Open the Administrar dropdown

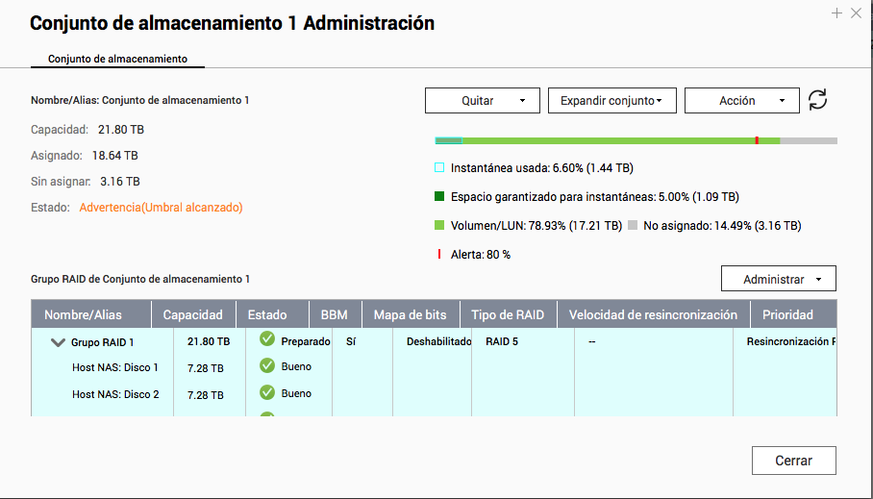pyautogui.click(x=778, y=279)
